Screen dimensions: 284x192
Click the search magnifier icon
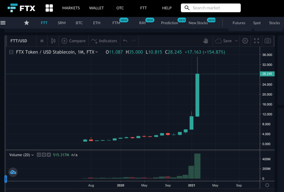pos(187,8)
